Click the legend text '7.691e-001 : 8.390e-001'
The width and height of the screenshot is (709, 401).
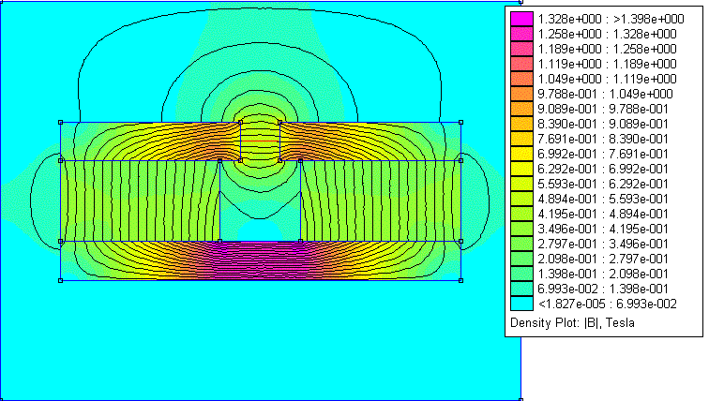(603, 139)
